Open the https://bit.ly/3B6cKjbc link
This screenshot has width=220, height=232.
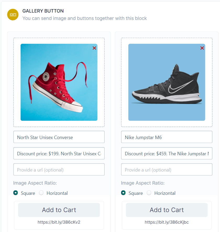pyautogui.click(x=167, y=222)
